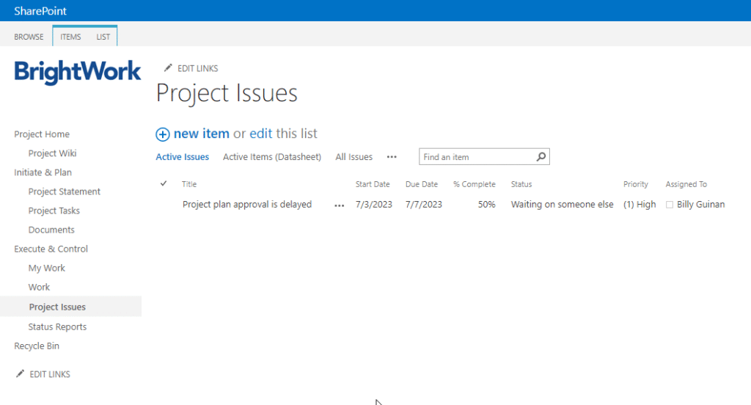The width and height of the screenshot is (751, 405).
Task: Click the plus icon beside new item
Action: coord(163,134)
